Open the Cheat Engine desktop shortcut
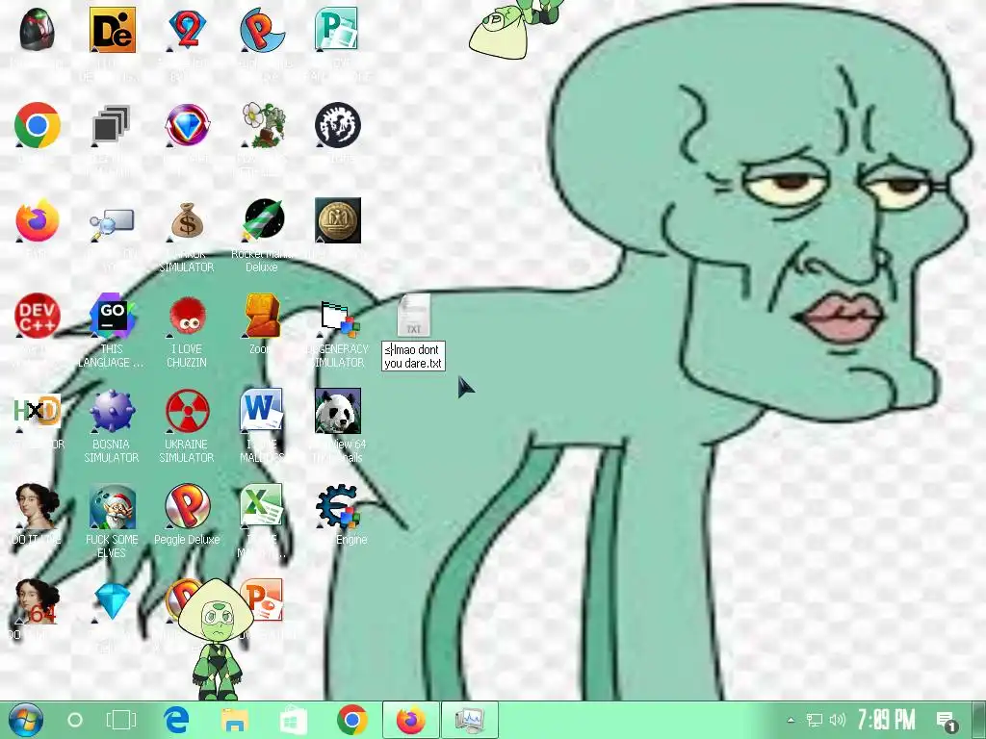The width and height of the screenshot is (986, 739). (338, 506)
